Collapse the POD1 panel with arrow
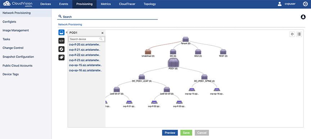Screen dimensions: 311x139 pos(67,32)
